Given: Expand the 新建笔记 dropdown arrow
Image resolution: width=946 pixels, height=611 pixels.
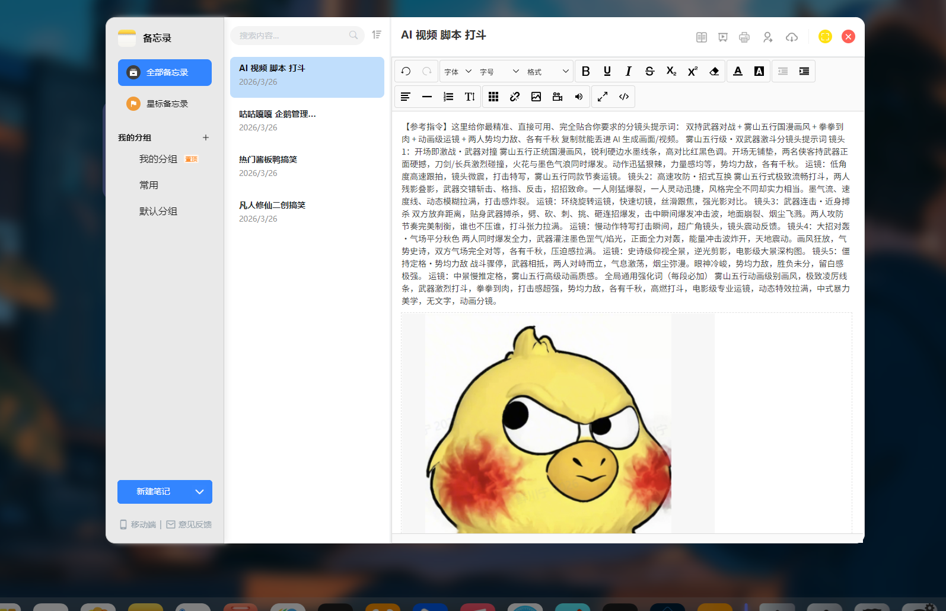Looking at the screenshot, I should (x=200, y=492).
